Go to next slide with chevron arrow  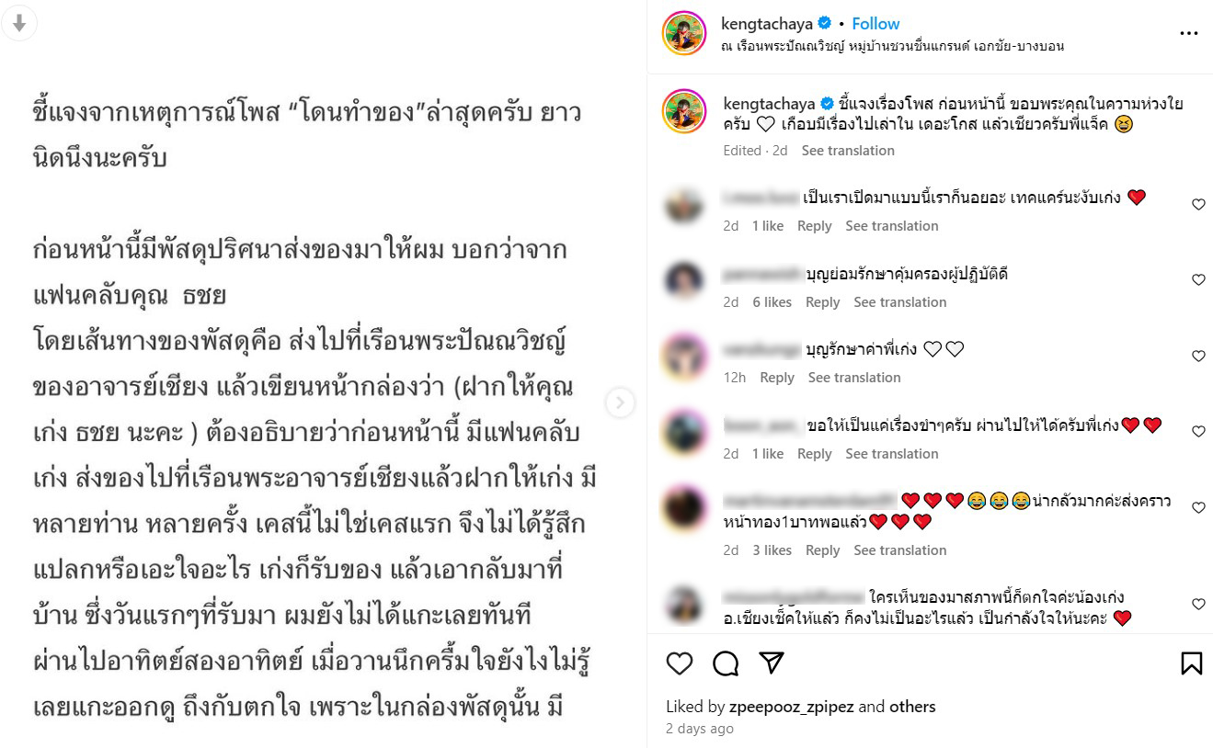coord(620,402)
